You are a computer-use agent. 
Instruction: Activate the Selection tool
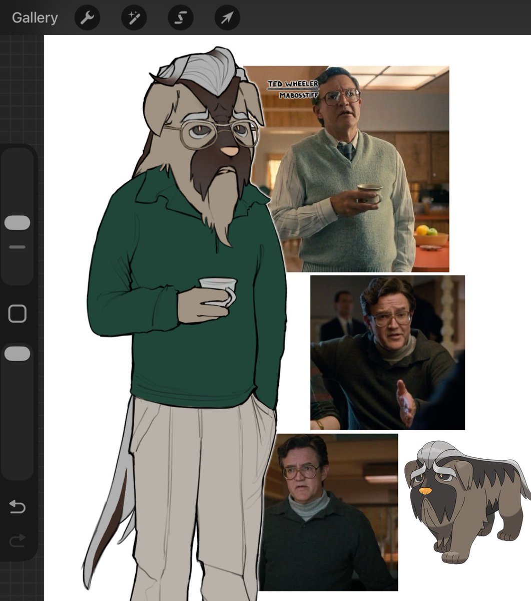point(180,19)
